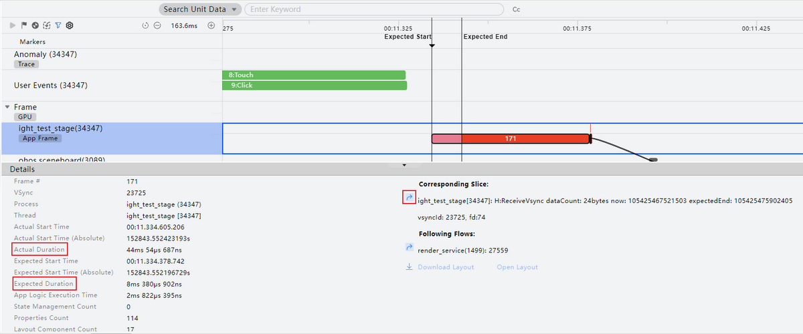The height and width of the screenshot is (334, 803).
Task: Toggle the Case-sensitive Cc search option
Action: point(516,10)
